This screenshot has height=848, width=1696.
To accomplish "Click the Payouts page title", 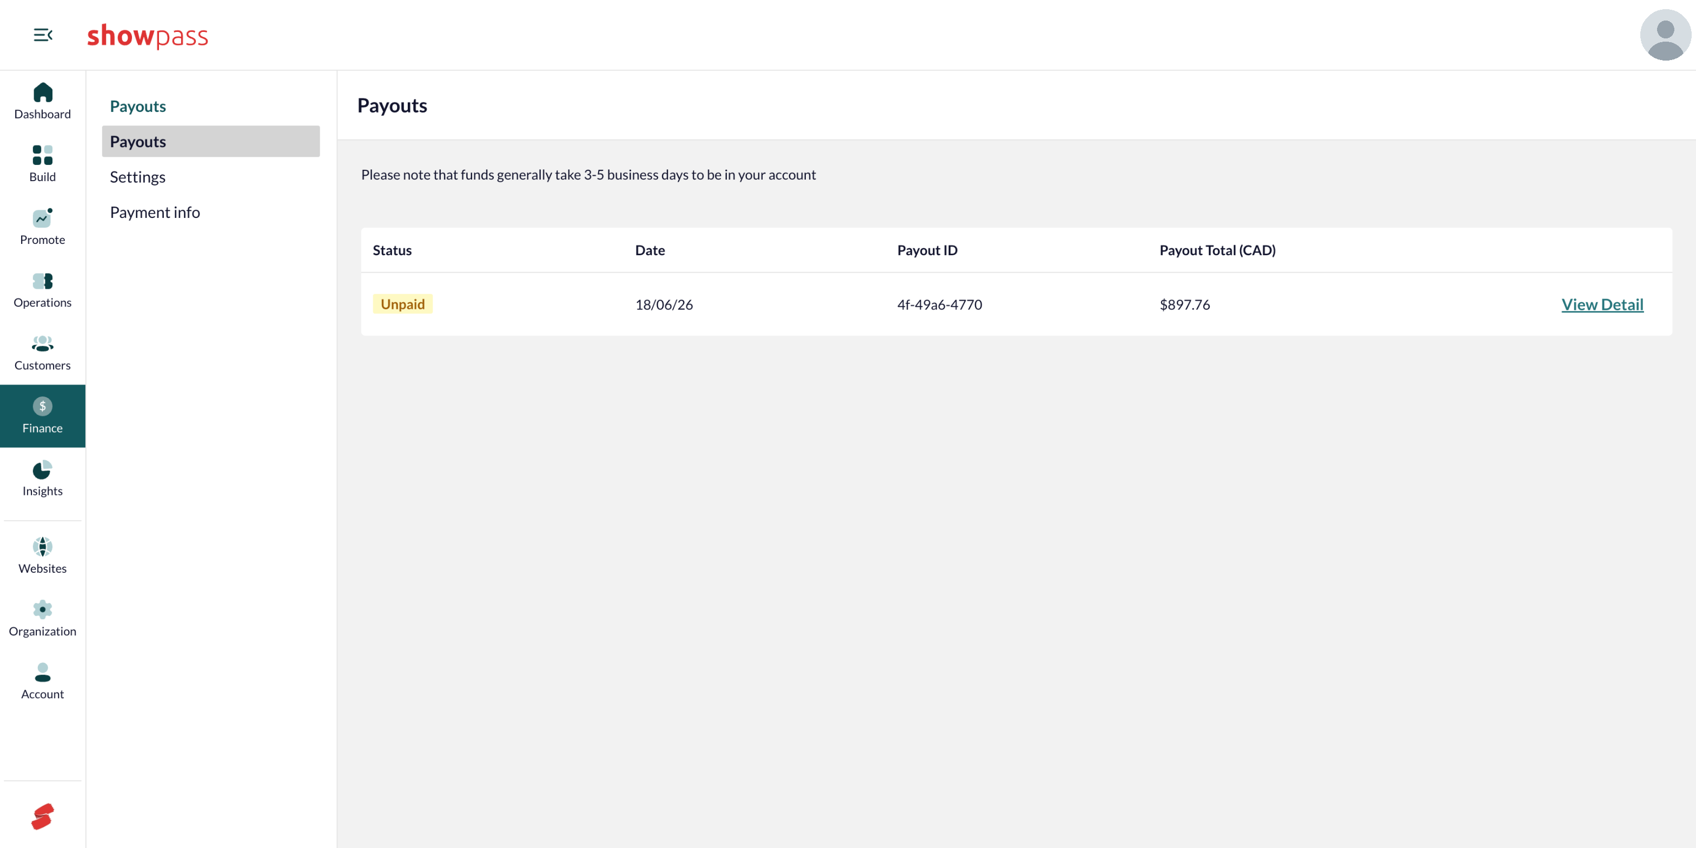I will (x=392, y=105).
